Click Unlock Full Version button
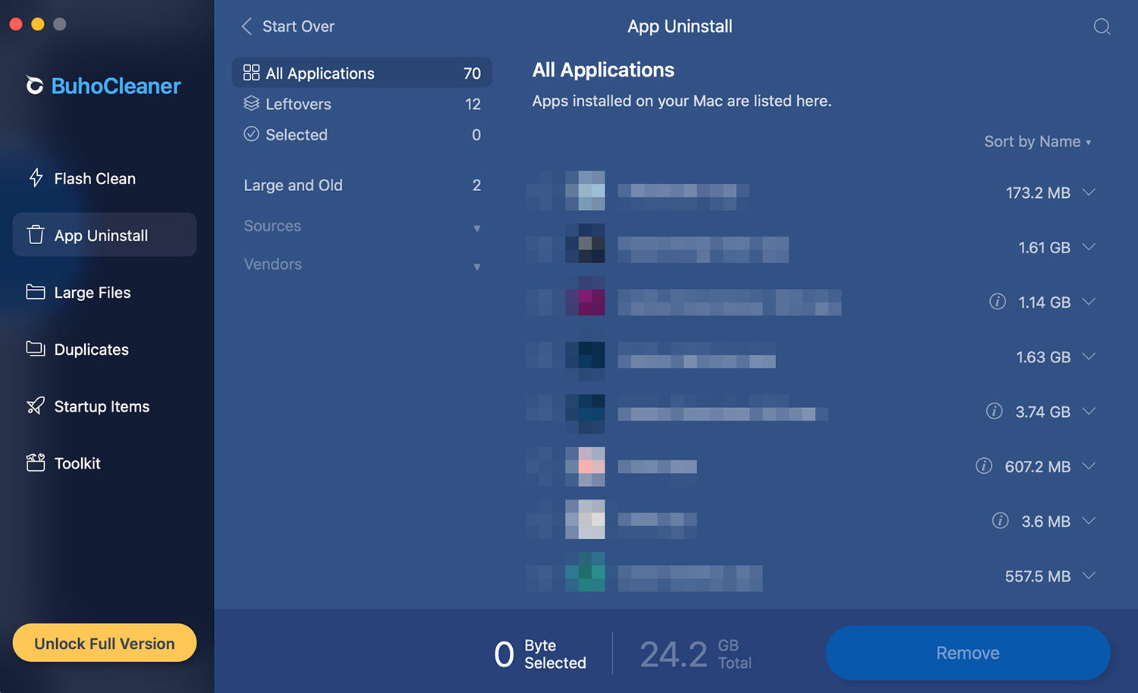This screenshot has width=1138, height=693. [x=105, y=643]
